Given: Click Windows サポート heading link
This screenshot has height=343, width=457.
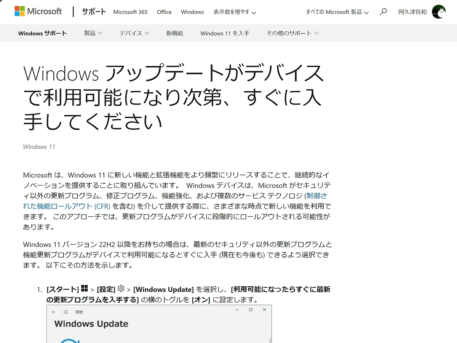Looking at the screenshot, I should click(42, 33).
